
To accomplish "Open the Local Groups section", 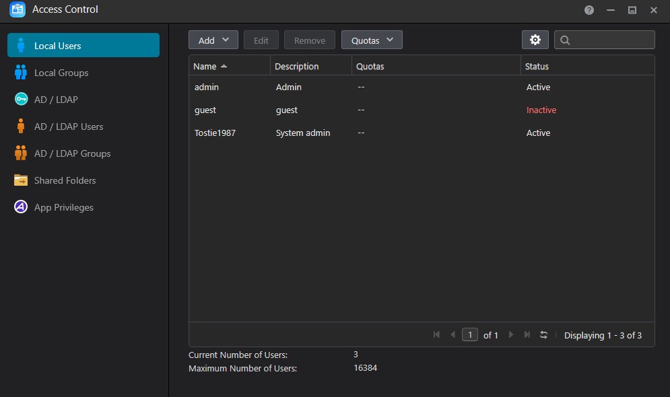I will (83, 73).
